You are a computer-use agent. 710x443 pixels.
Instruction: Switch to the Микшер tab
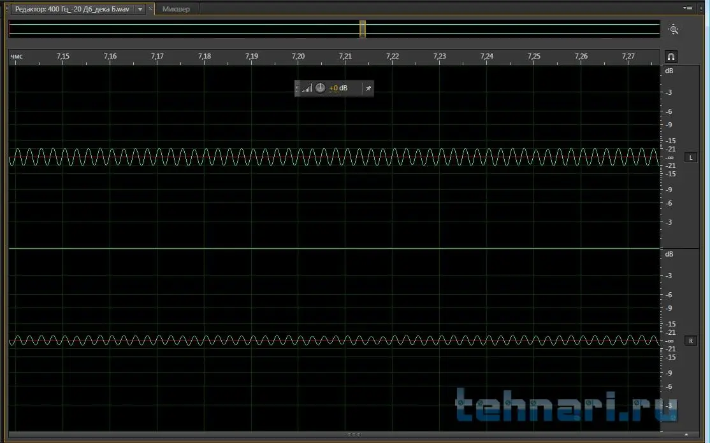click(176, 9)
